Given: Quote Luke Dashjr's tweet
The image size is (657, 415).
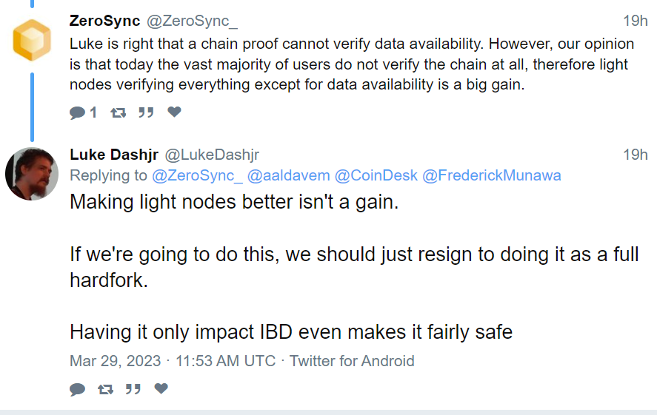Looking at the screenshot, I should click(x=133, y=389).
